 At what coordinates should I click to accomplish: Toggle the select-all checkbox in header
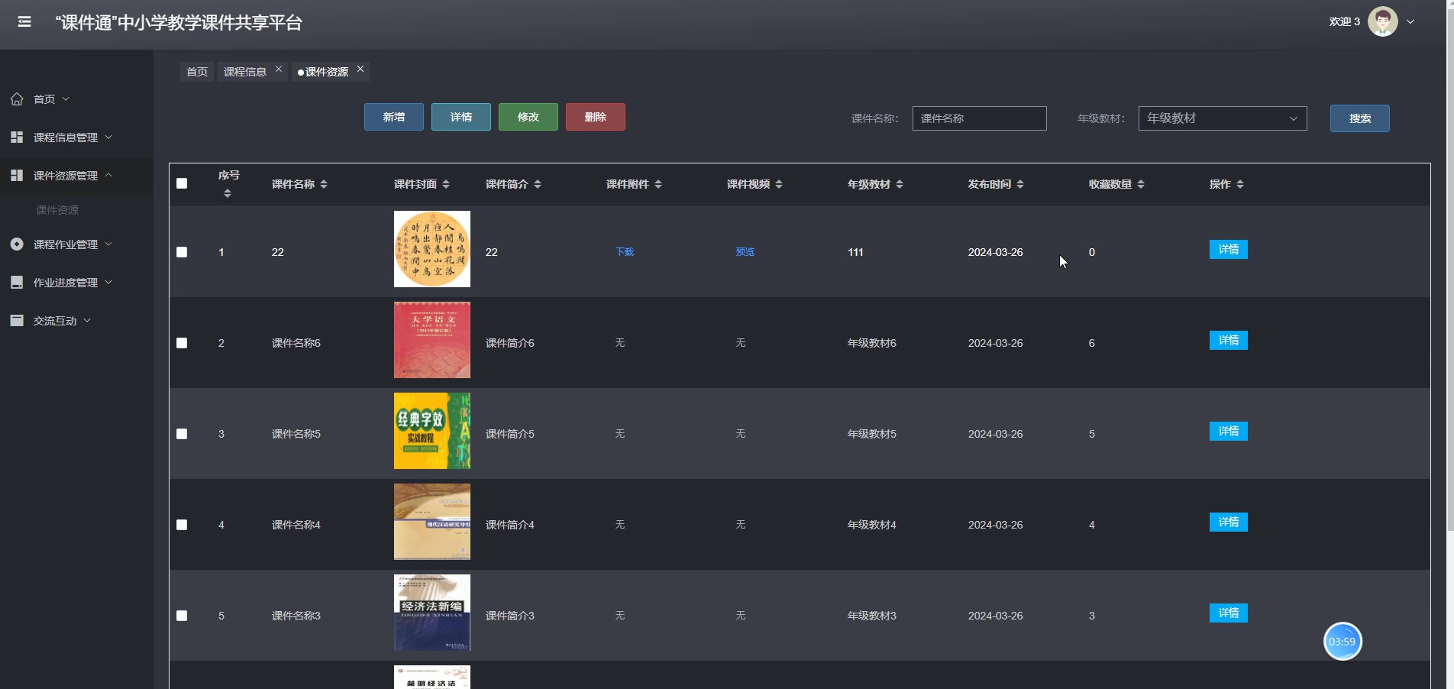[182, 183]
